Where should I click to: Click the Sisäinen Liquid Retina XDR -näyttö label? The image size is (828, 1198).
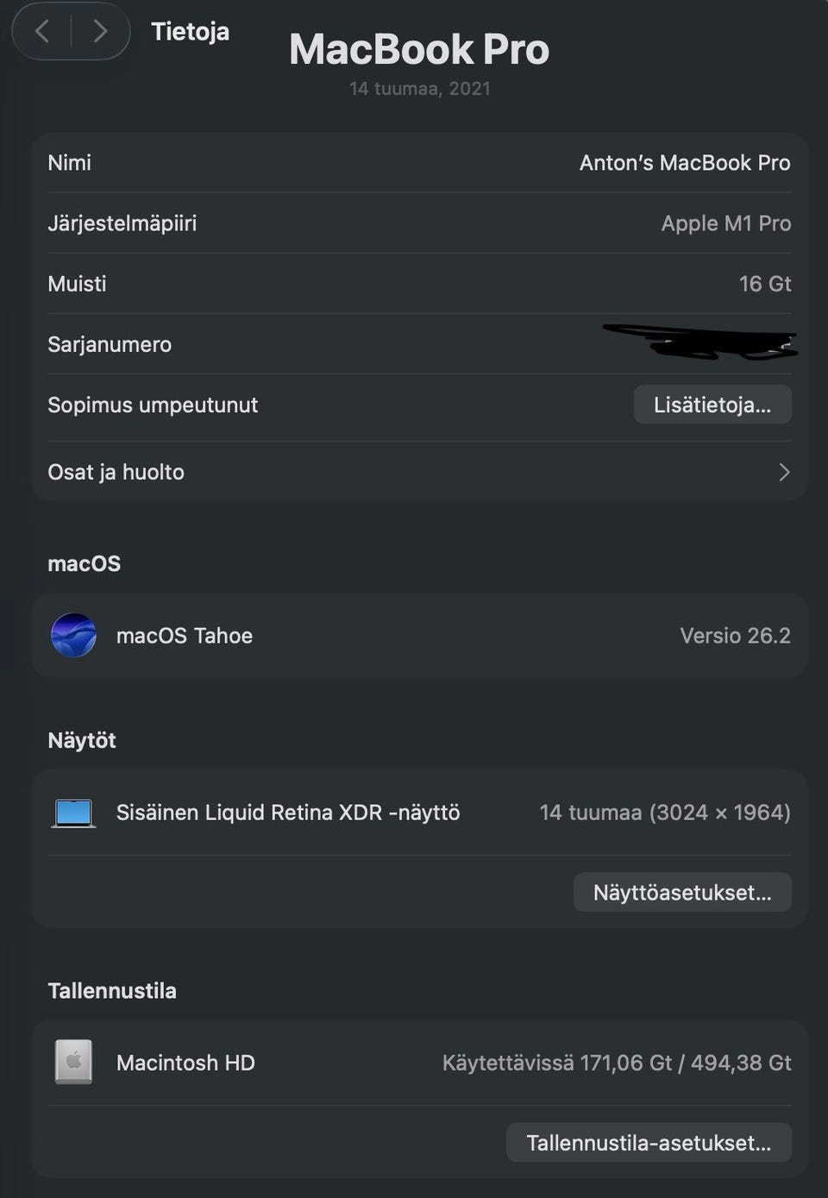pos(288,812)
